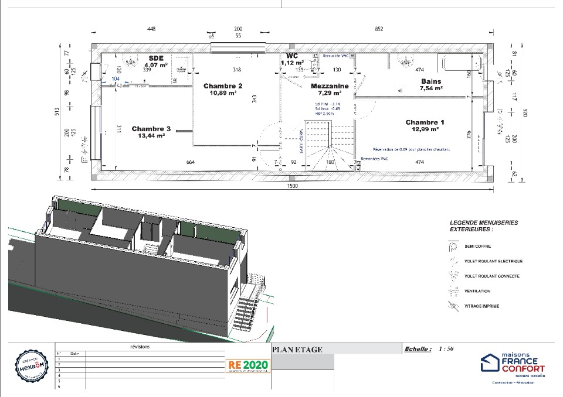
Task: Click the 1500 overall width dimension
Action: 292,186
